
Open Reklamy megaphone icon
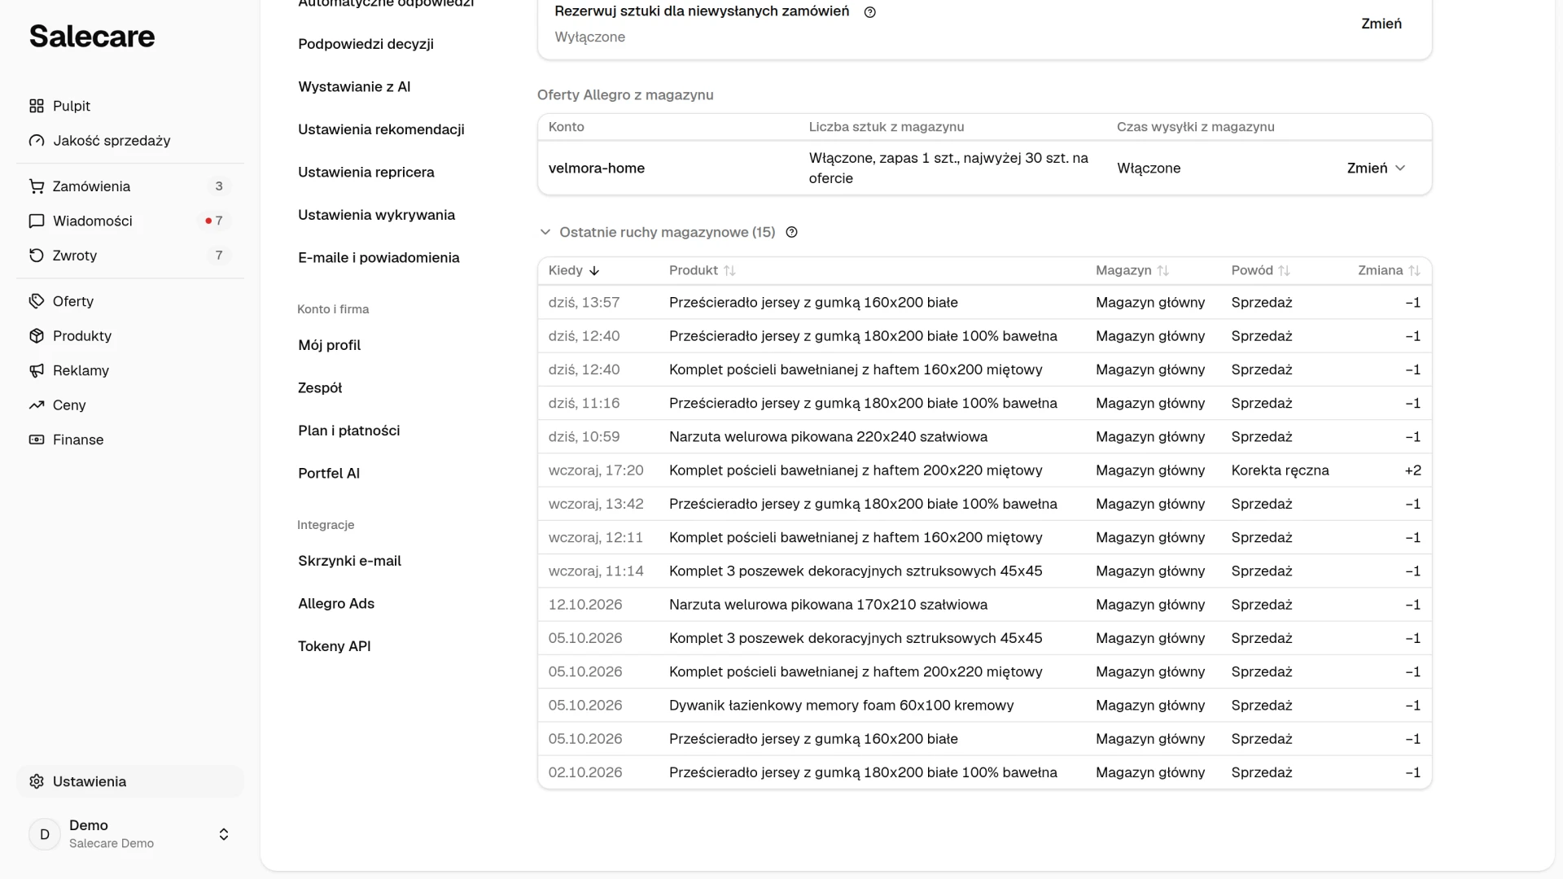[37, 370]
